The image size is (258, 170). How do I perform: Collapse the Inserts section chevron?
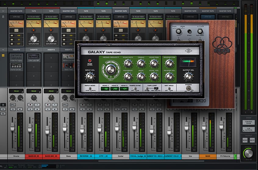coord(3,49)
